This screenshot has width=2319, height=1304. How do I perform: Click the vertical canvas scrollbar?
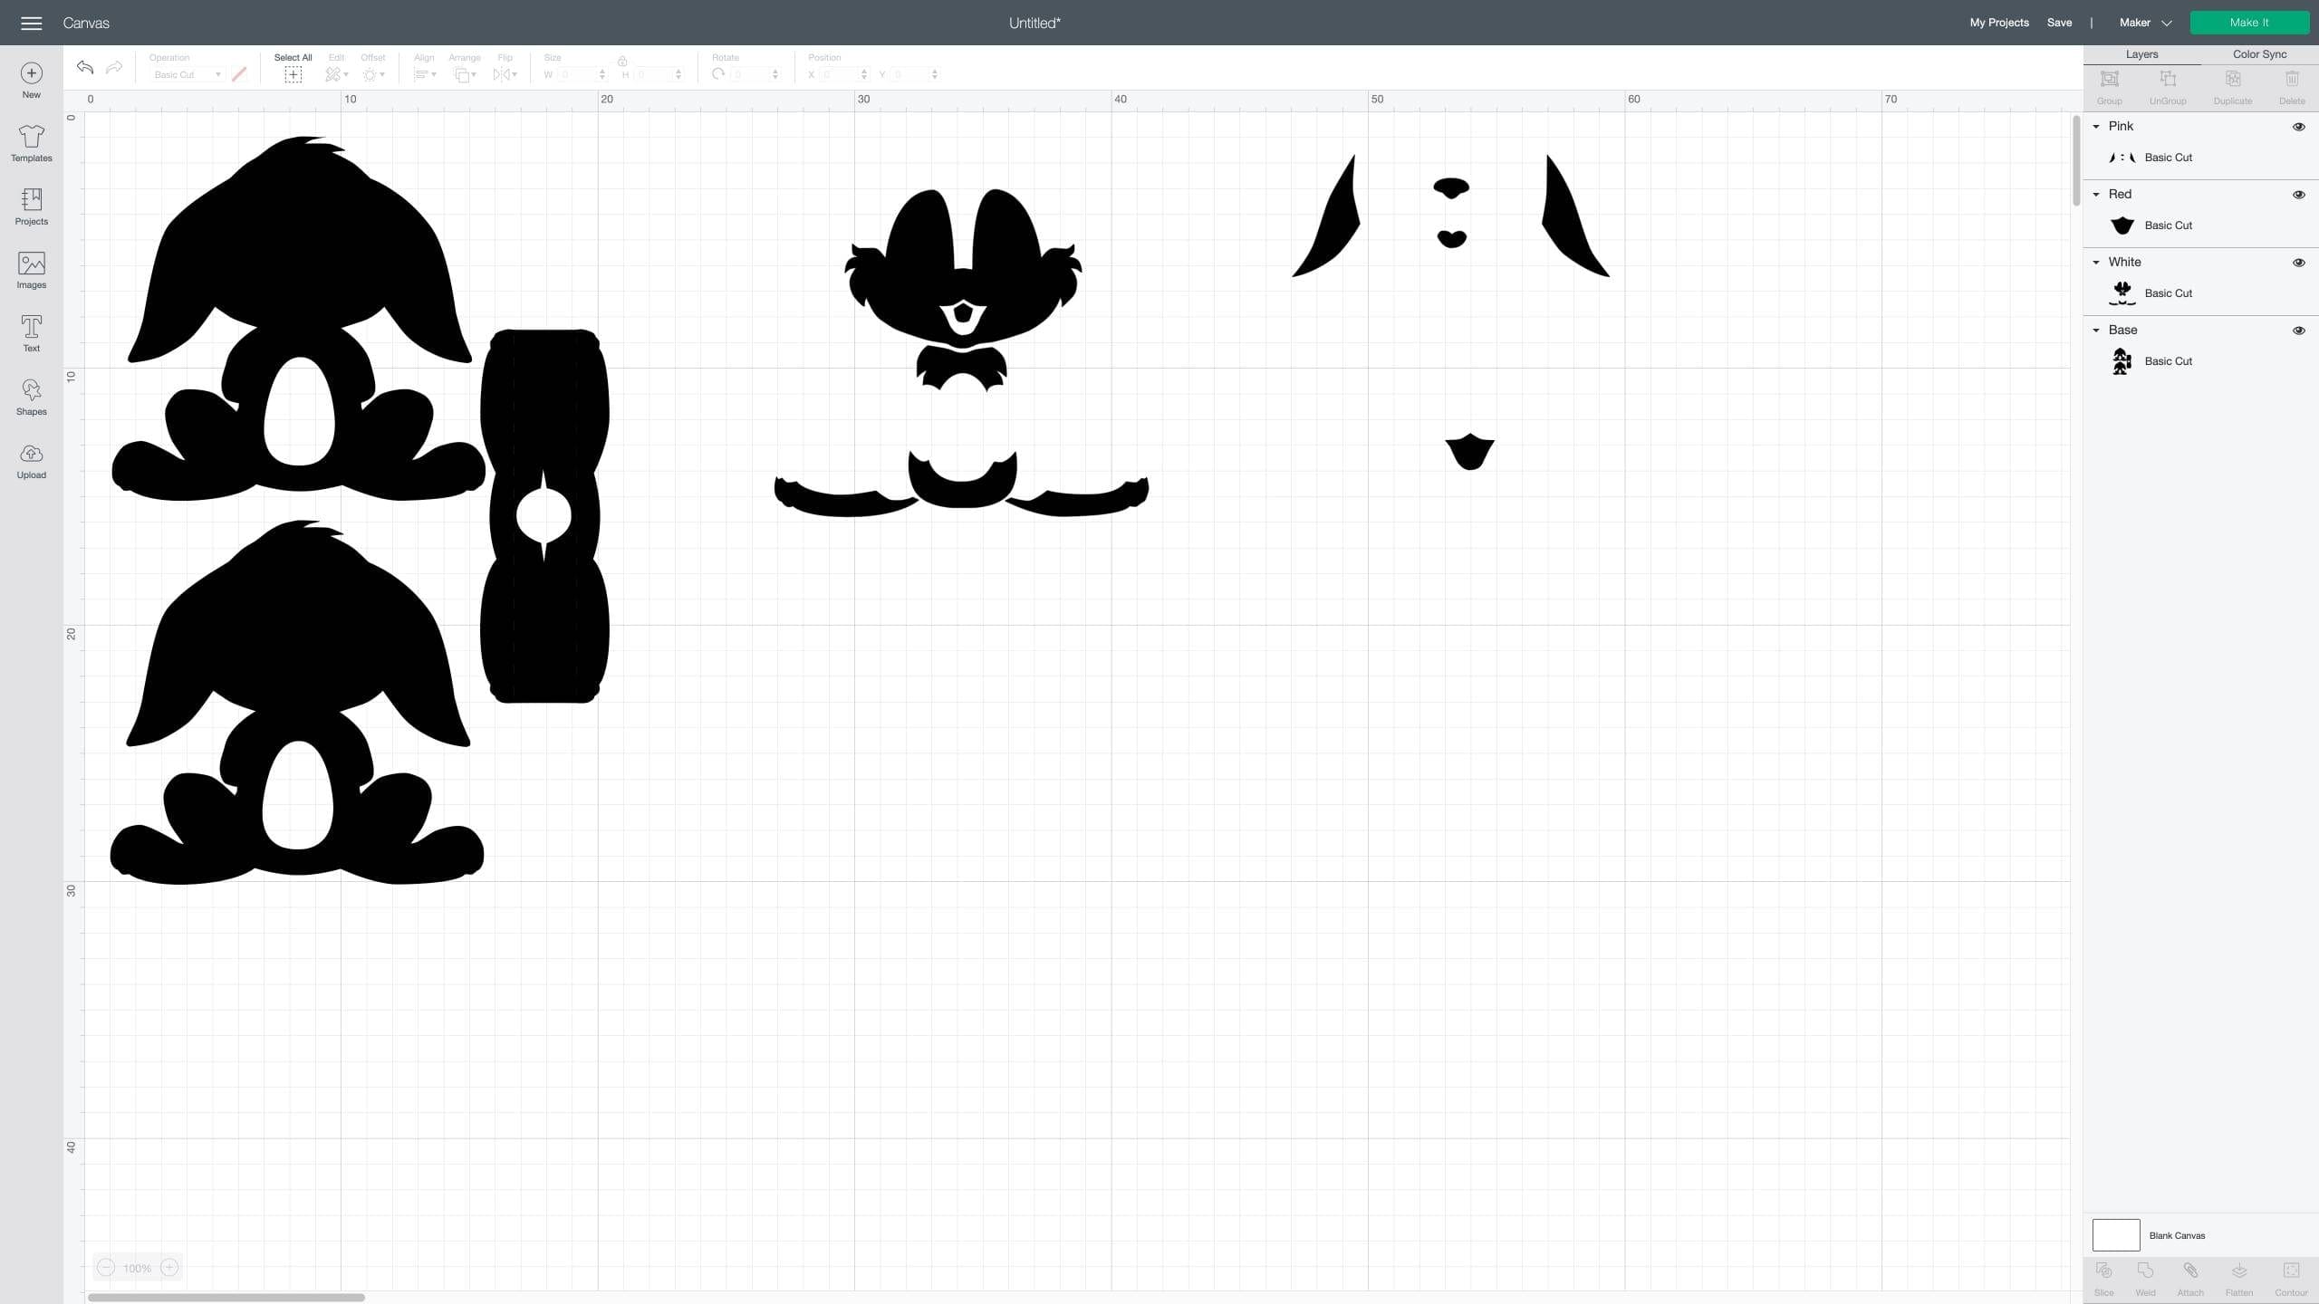click(x=2076, y=160)
